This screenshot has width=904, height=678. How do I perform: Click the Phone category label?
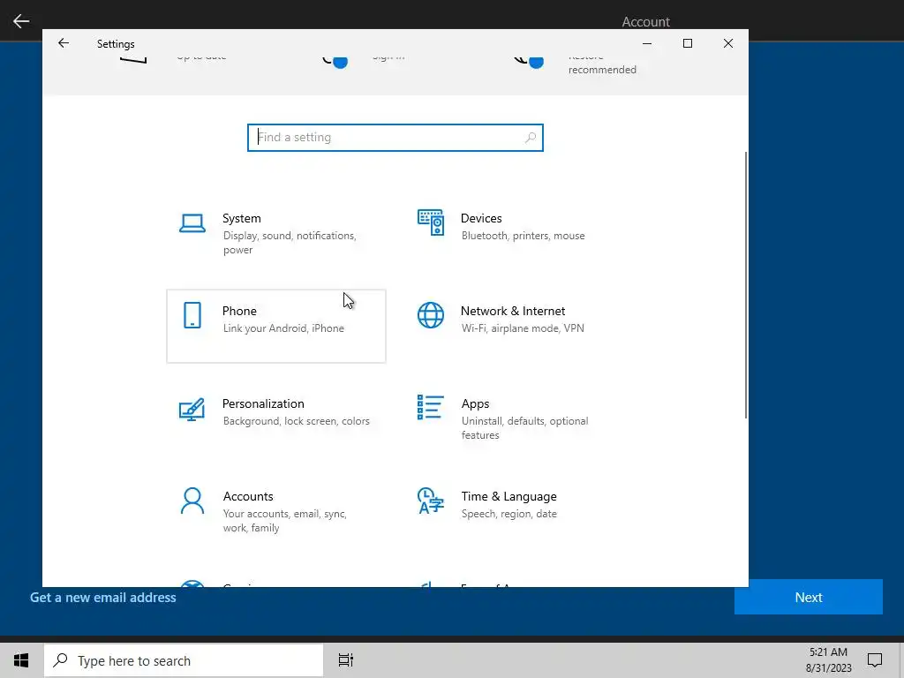click(x=239, y=312)
